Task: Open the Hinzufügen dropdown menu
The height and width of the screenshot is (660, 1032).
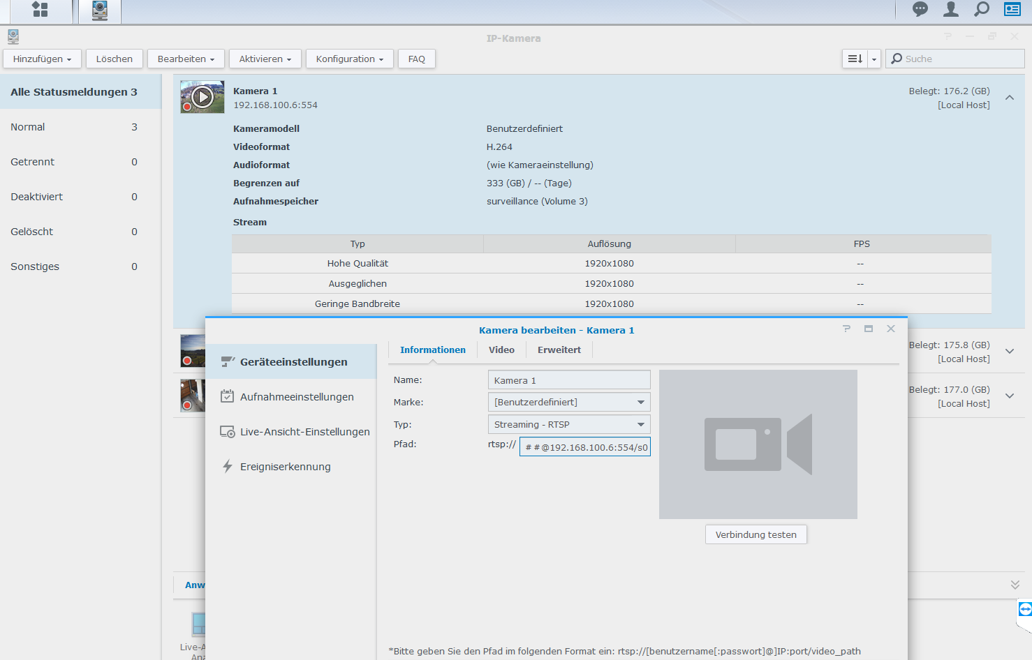Action: pos(43,59)
